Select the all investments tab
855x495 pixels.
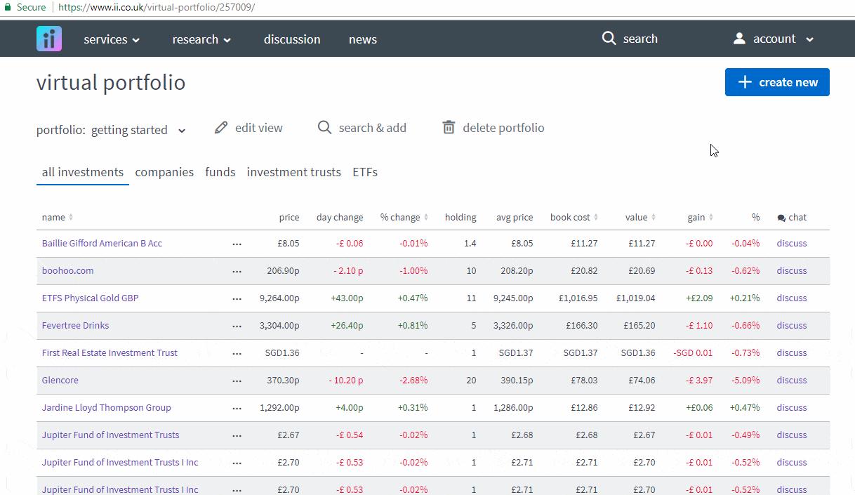coord(83,172)
